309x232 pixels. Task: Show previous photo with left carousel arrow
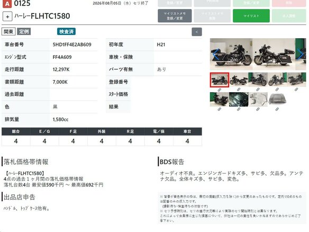click(215, 54)
